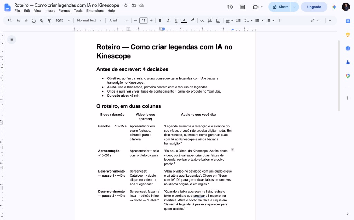Open the File menu
The image size is (354, 220).
pos(17,11)
